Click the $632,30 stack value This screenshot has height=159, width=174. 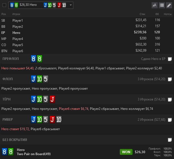(x=141, y=44)
